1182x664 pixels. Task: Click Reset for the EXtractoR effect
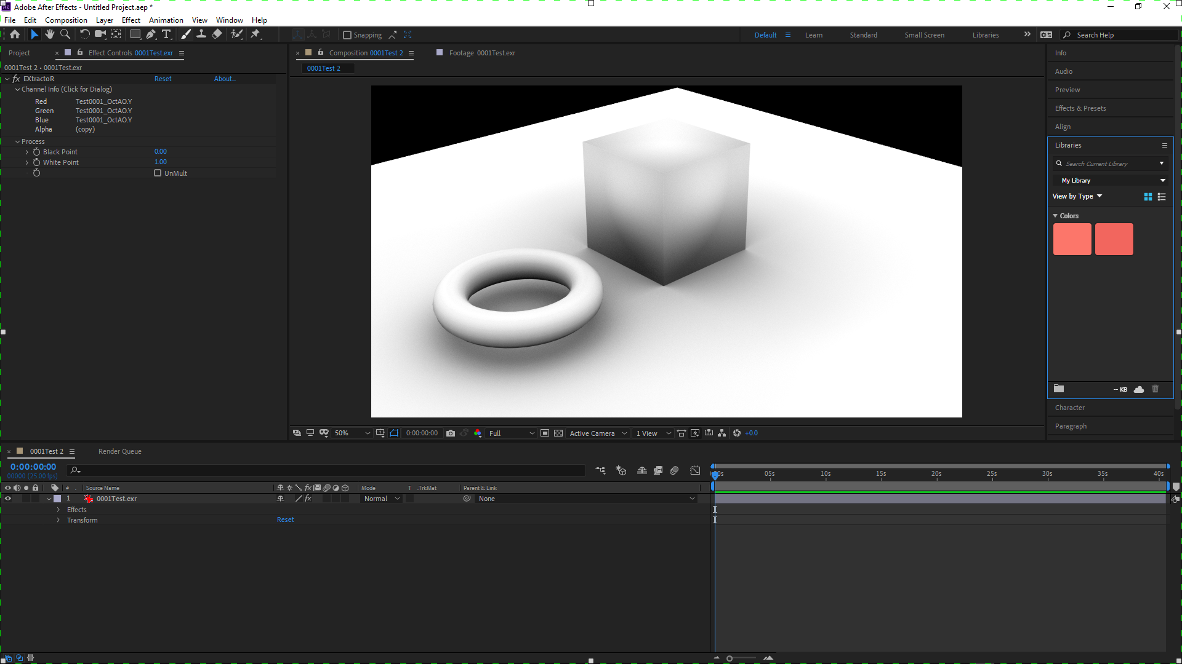click(x=163, y=79)
